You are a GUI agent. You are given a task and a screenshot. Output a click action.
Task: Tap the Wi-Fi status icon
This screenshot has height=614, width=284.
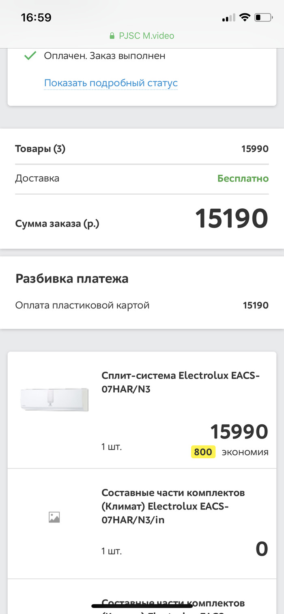coord(244,17)
